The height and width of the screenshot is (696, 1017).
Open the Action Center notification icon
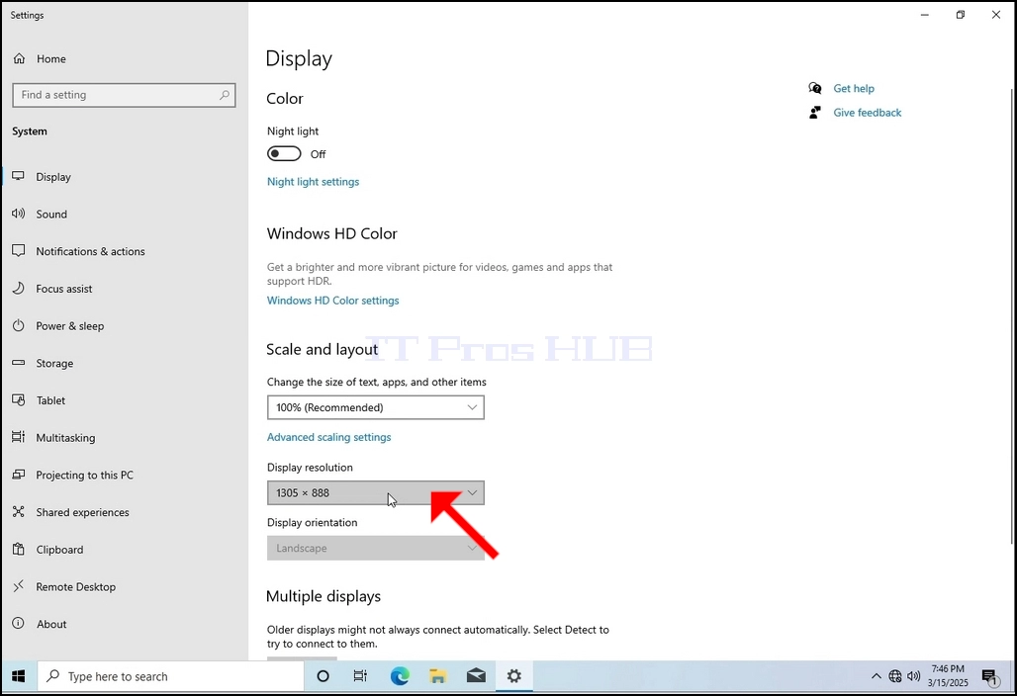click(990, 678)
